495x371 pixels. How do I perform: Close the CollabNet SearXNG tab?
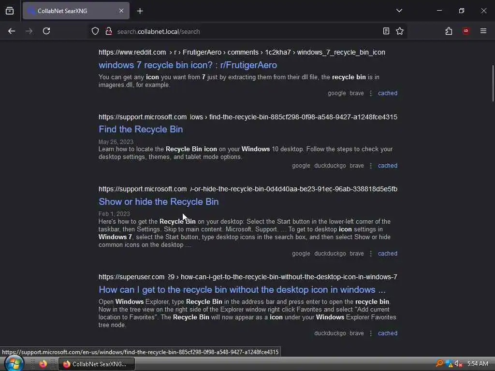[x=121, y=11]
